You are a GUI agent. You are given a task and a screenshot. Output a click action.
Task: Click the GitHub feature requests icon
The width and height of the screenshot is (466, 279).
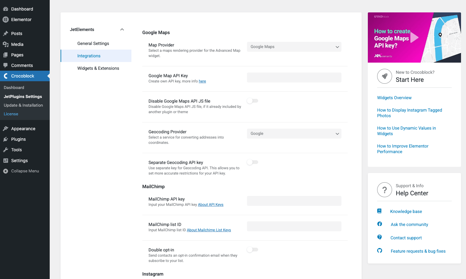[380, 250]
